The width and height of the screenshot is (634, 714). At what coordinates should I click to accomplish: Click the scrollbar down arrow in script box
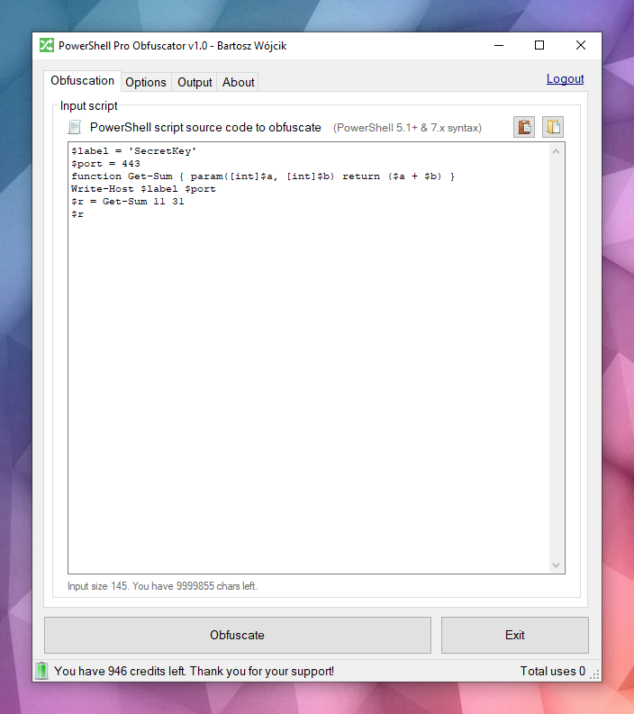557,565
